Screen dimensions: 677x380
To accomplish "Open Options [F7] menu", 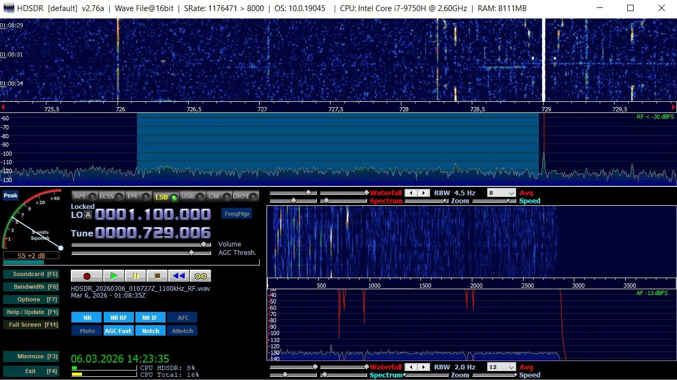I will pyautogui.click(x=31, y=299).
